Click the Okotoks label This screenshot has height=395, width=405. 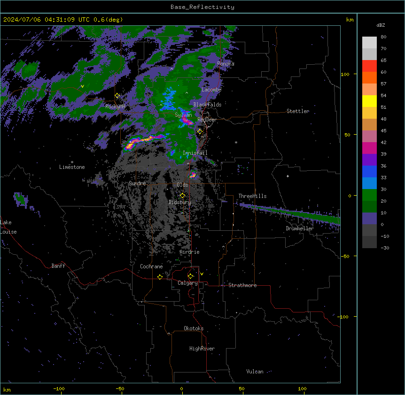(x=194, y=328)
